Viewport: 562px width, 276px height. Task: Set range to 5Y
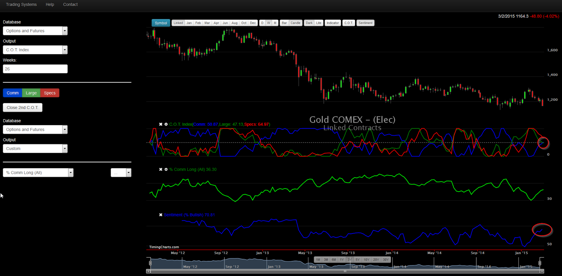click(358, 260)
